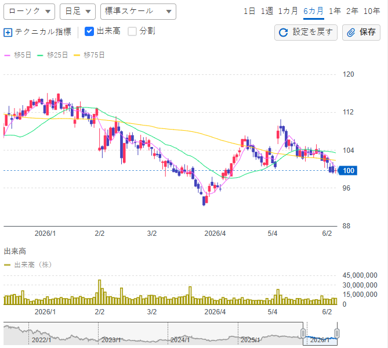This screenshot has width=388, height=348.
Task: Click the 5/4 date label on price chart
Action: tap(273, 234)
